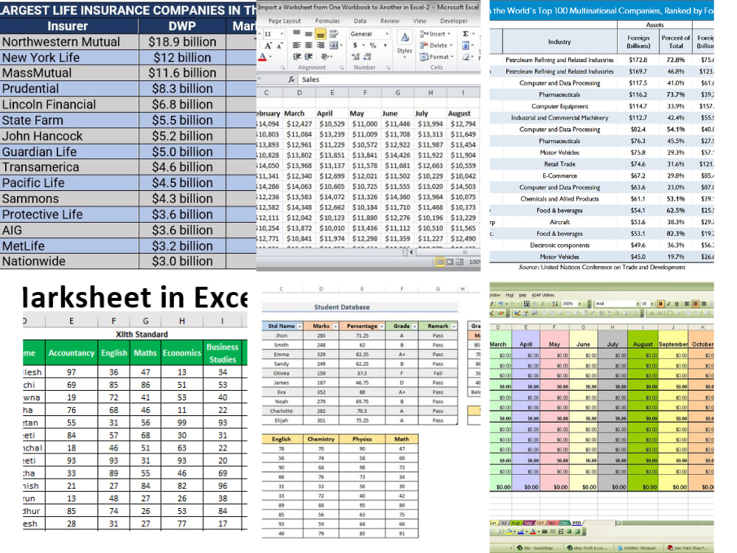Open the Styles gallery button

405,44
